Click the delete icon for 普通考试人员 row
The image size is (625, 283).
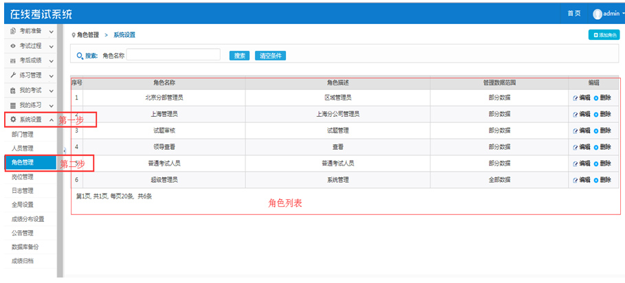coord(596,163)
